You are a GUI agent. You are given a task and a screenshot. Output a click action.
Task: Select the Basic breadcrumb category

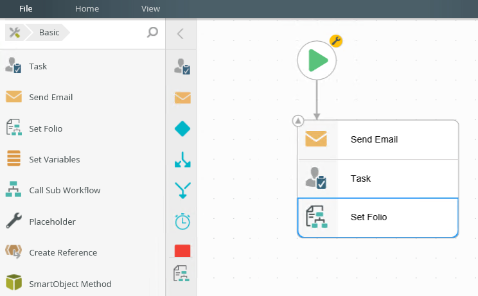pyautogui.click(x=49, y=33)
